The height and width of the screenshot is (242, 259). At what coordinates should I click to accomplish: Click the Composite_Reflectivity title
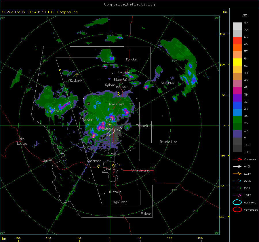(129, 4)
